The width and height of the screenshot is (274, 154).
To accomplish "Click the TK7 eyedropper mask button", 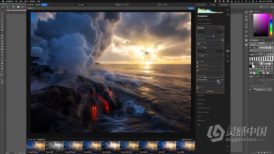I will coord(271,55).
